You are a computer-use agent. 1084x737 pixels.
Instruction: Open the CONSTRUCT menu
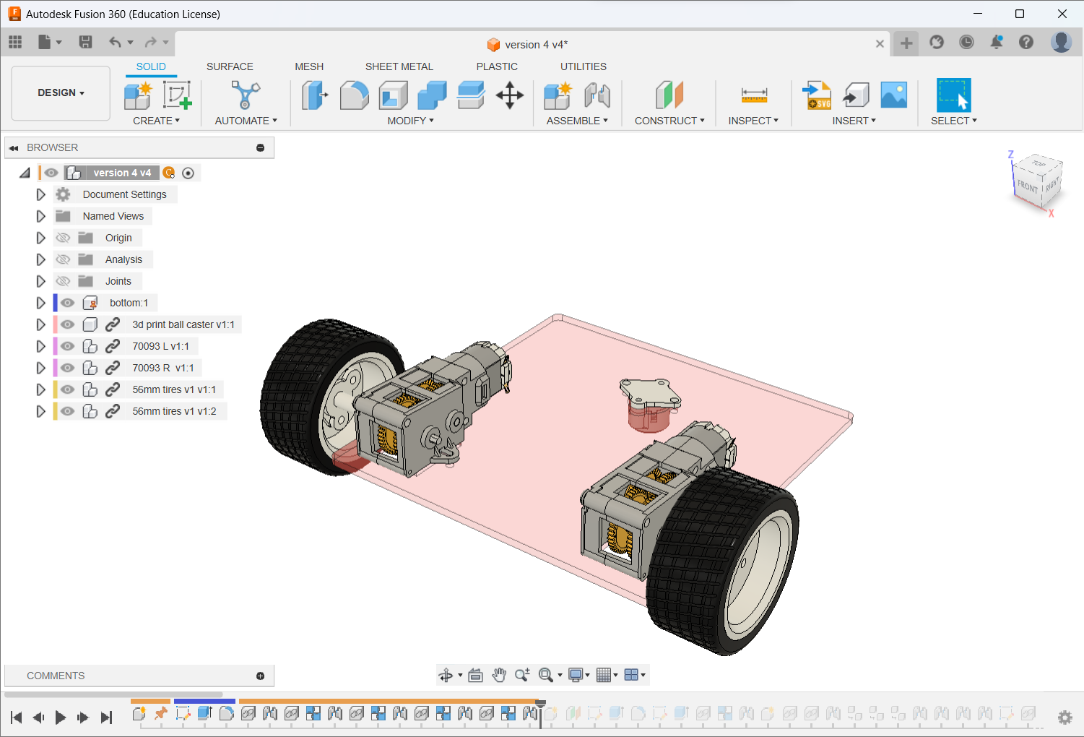click(x=669, y=121)
